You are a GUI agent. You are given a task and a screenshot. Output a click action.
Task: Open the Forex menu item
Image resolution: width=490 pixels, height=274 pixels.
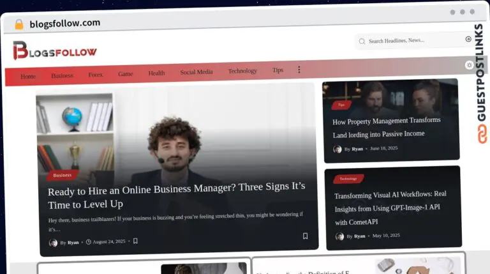[x=95, y=75]
